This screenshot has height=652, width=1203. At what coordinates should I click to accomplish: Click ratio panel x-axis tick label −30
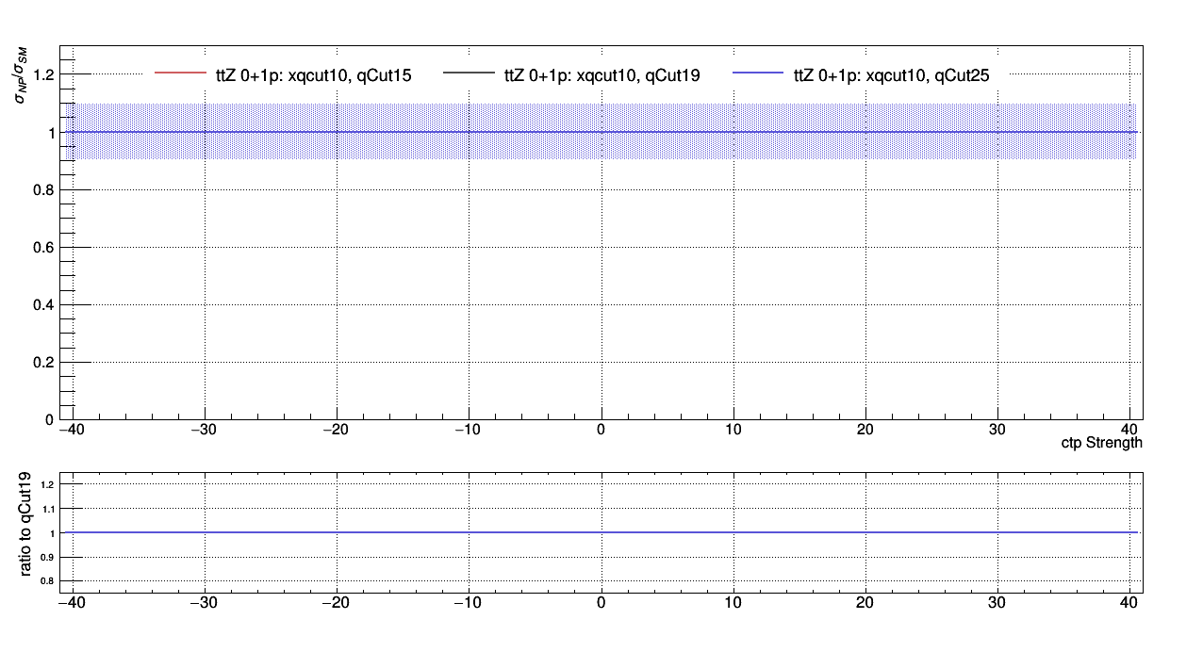tap(205, 601)
